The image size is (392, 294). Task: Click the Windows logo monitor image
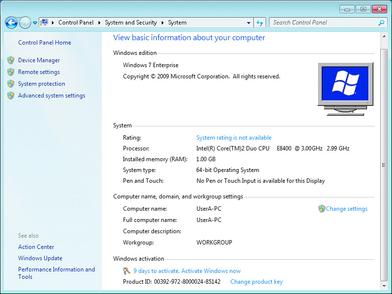pos(345,89)
